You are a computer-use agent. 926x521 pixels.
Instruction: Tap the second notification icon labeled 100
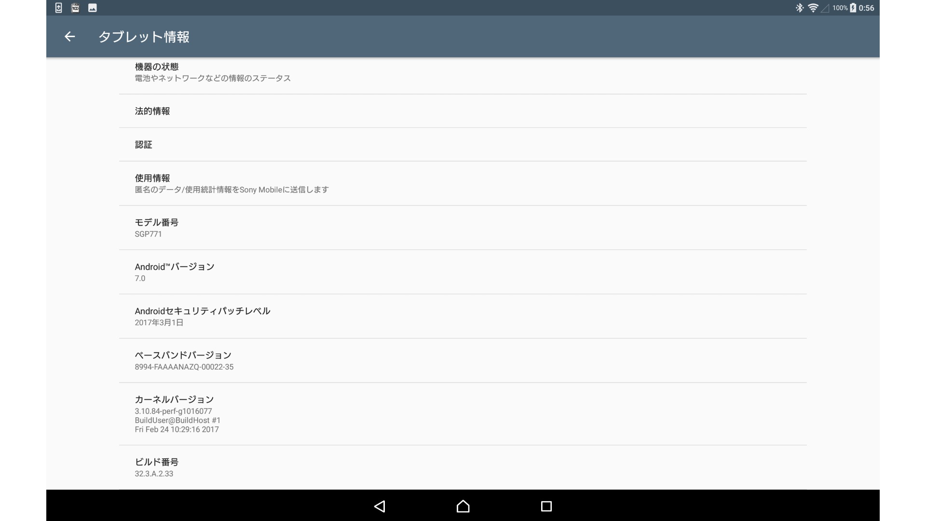click(x=75, y=8)
